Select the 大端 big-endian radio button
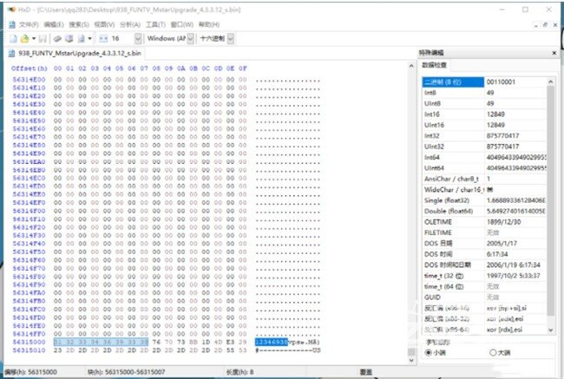 click(x=494, y=352)
